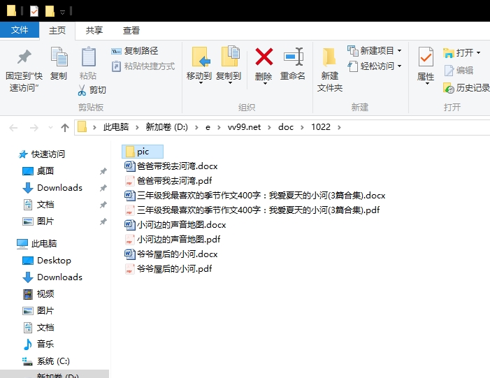
Task: Expand the Open button dropdown arrow
Action: pyautogui.click(x=478, y=53)
